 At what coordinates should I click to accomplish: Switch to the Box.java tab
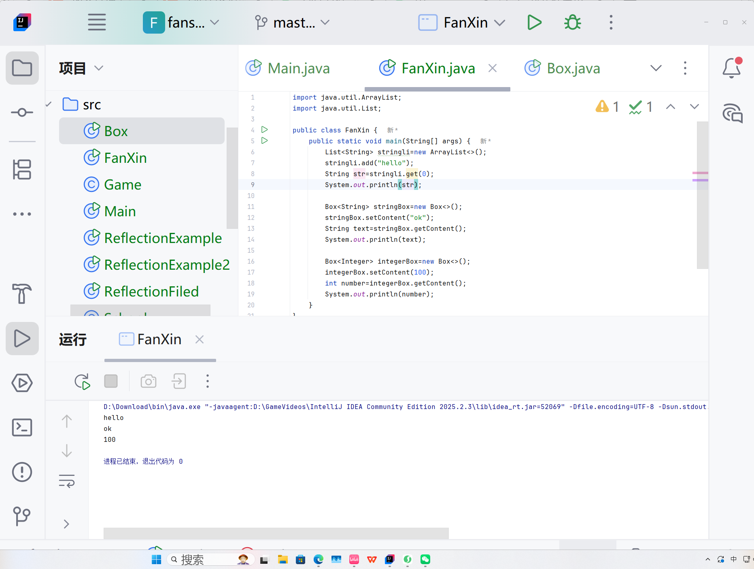(562, 68)
